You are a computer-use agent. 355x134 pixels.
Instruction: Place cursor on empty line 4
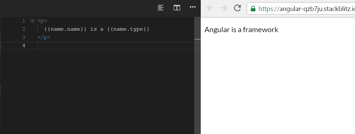116,46
